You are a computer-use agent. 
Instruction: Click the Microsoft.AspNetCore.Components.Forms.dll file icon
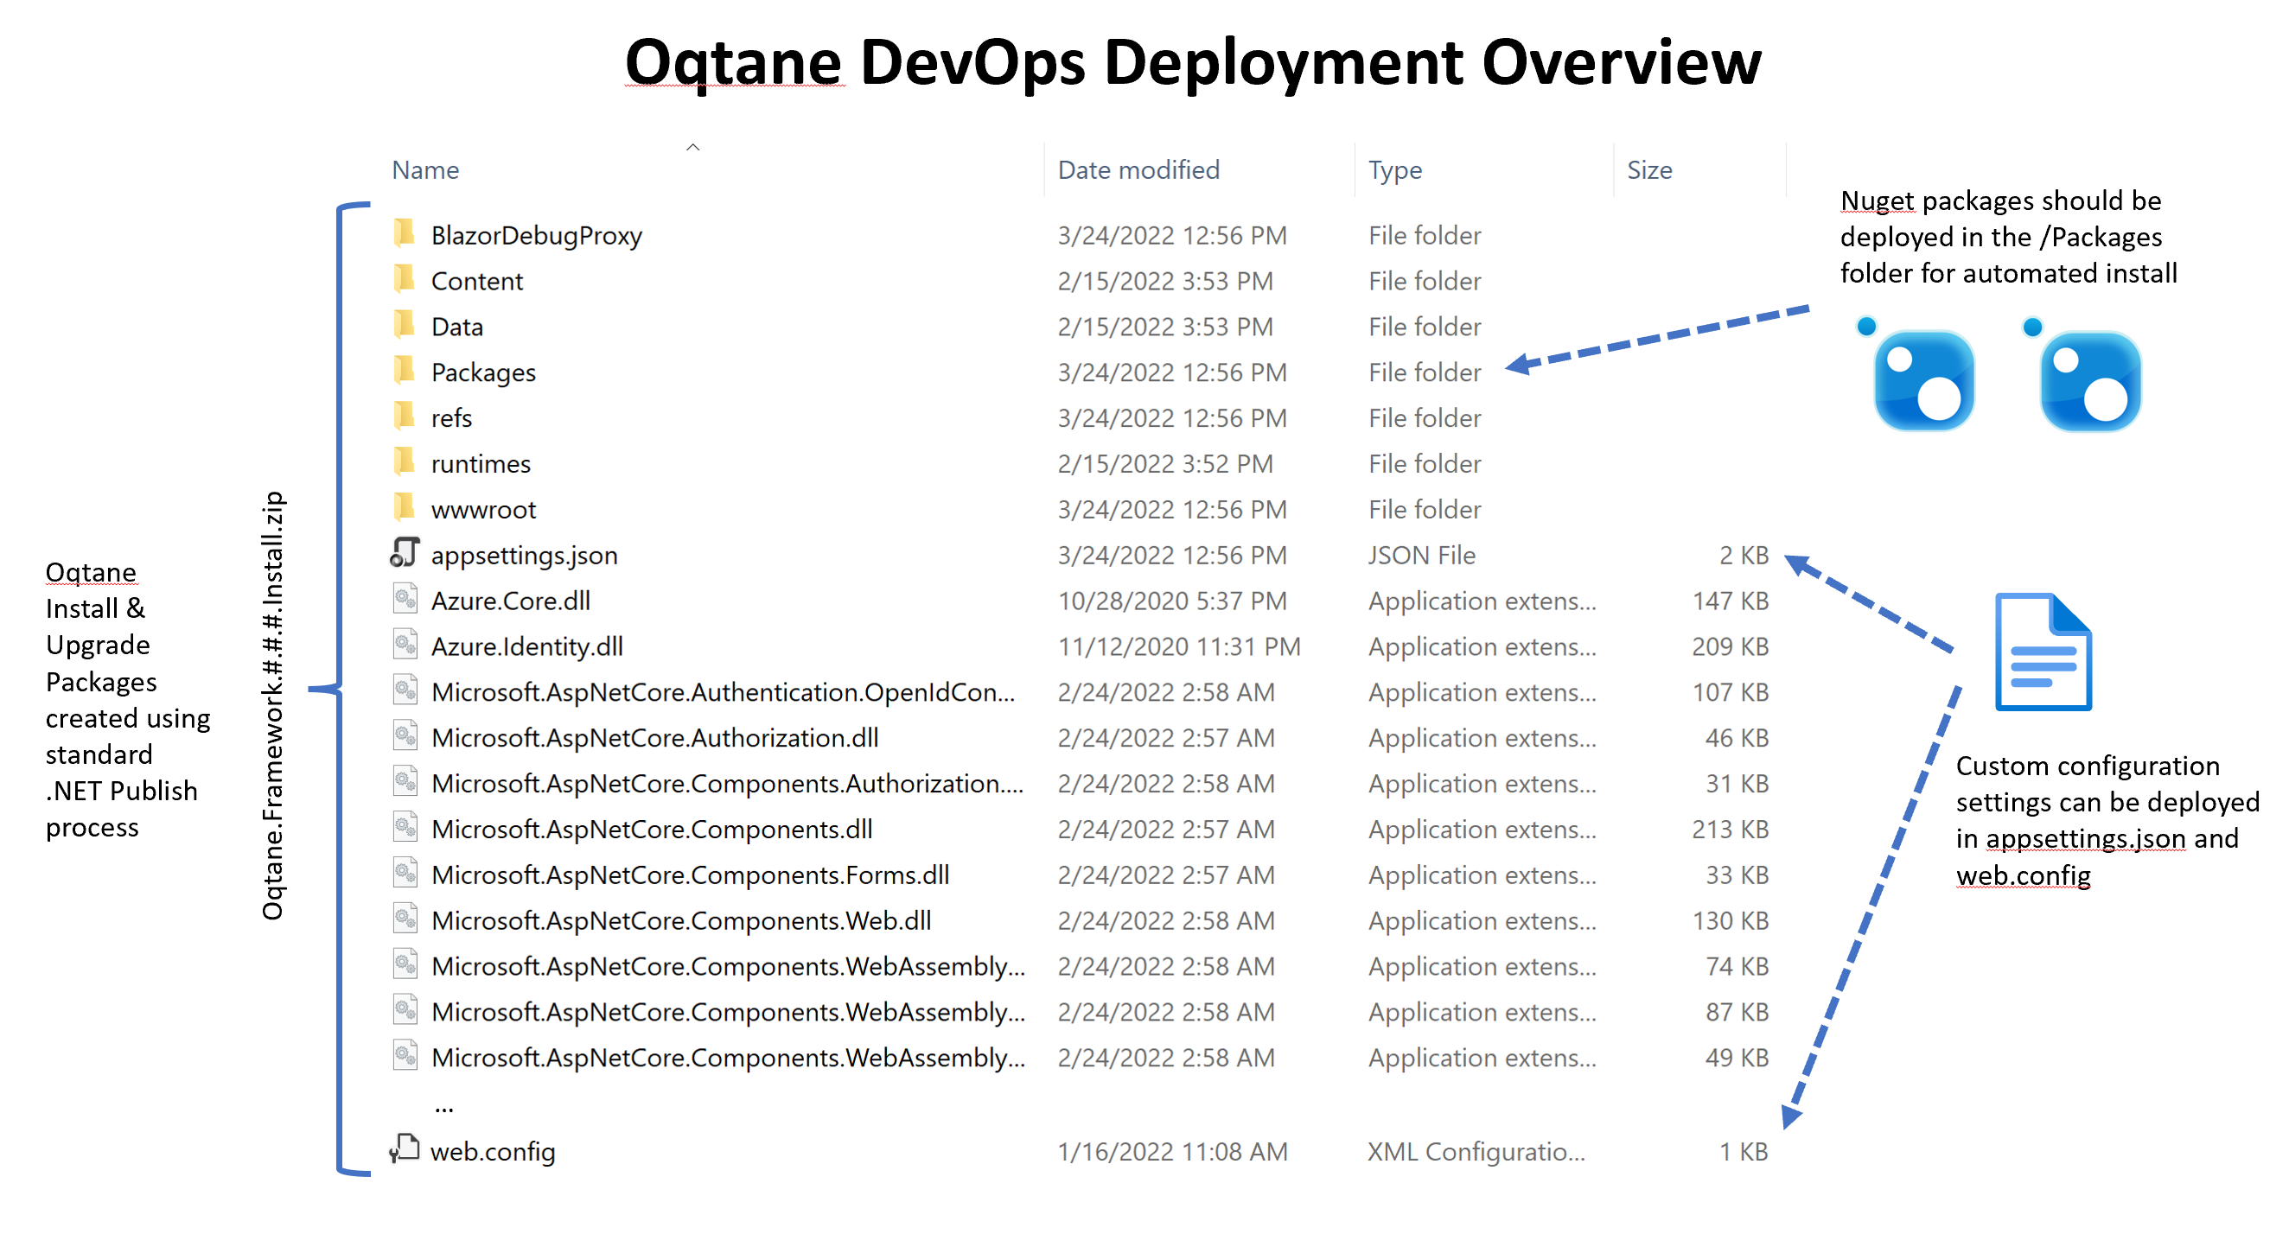click(x=405, y=874)
